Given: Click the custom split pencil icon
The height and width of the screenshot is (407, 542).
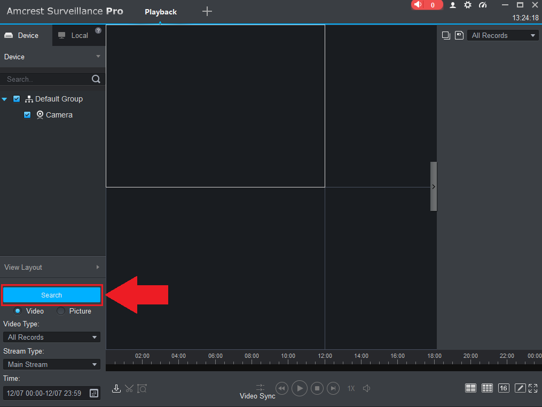Looking at the screenshot, I should point(520,388).
